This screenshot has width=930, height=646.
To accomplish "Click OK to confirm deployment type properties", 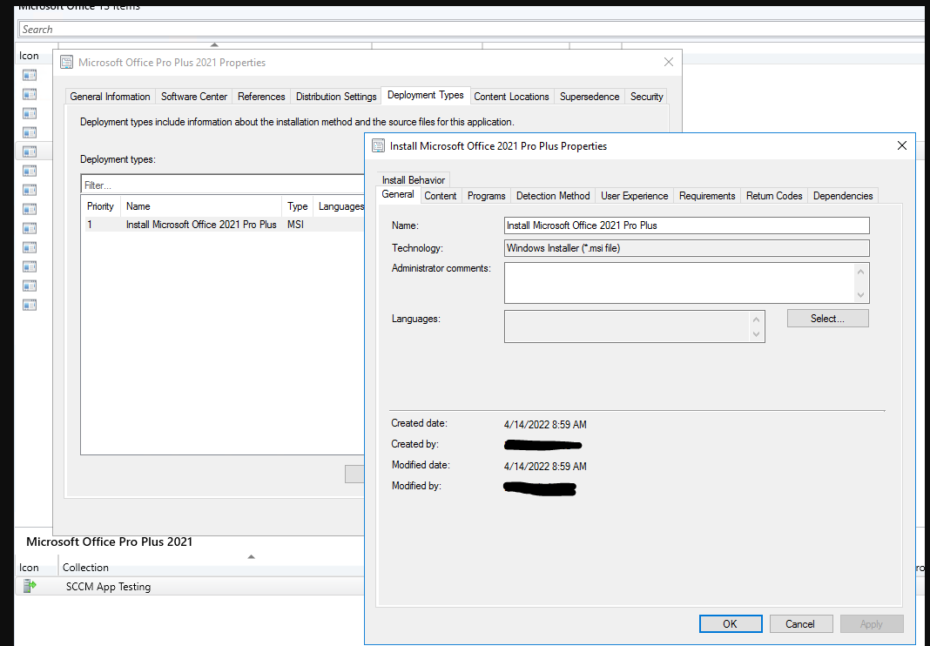I will [x=730, y=623].
